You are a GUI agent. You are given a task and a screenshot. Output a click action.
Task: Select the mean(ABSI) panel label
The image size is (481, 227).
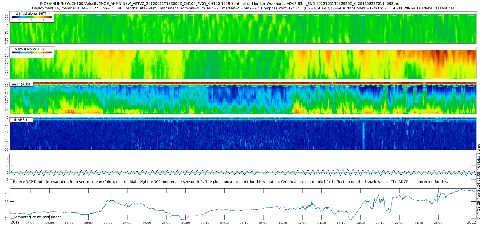pos(21,84)
